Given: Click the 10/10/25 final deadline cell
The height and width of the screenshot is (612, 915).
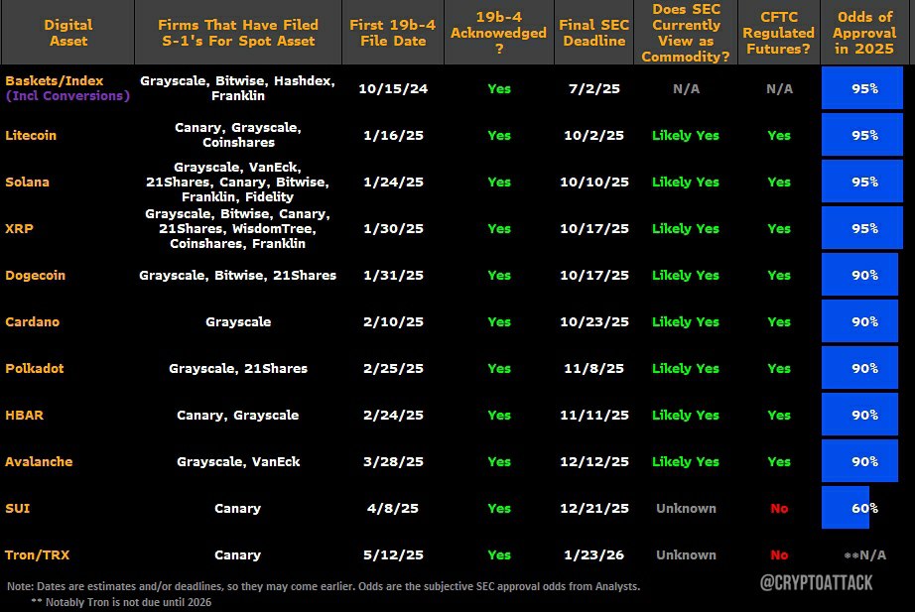Looking at the screenshot, I should [594, 183].
